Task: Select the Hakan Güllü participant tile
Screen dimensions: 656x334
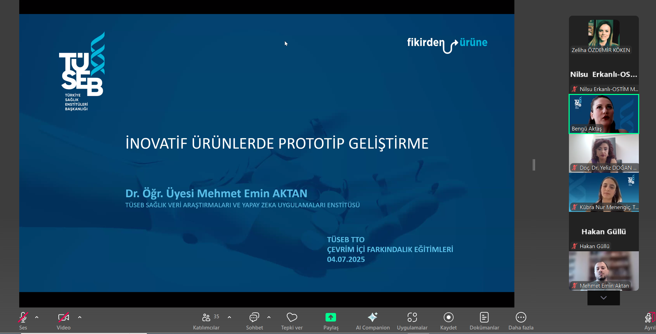Action: pos(604,232)
